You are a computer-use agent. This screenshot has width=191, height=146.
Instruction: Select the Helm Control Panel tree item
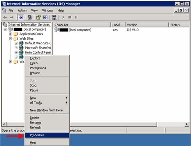(38, 52)
